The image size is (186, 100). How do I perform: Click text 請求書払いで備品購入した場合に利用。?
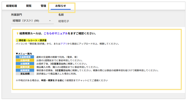(57, 74)
